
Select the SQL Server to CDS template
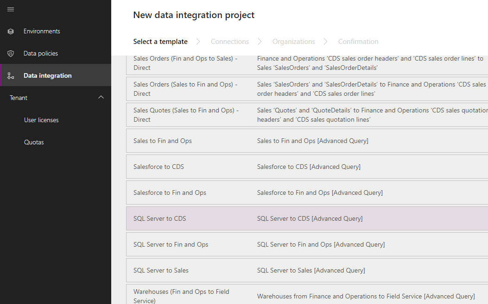pyautogui.click(x=159, y=218)
